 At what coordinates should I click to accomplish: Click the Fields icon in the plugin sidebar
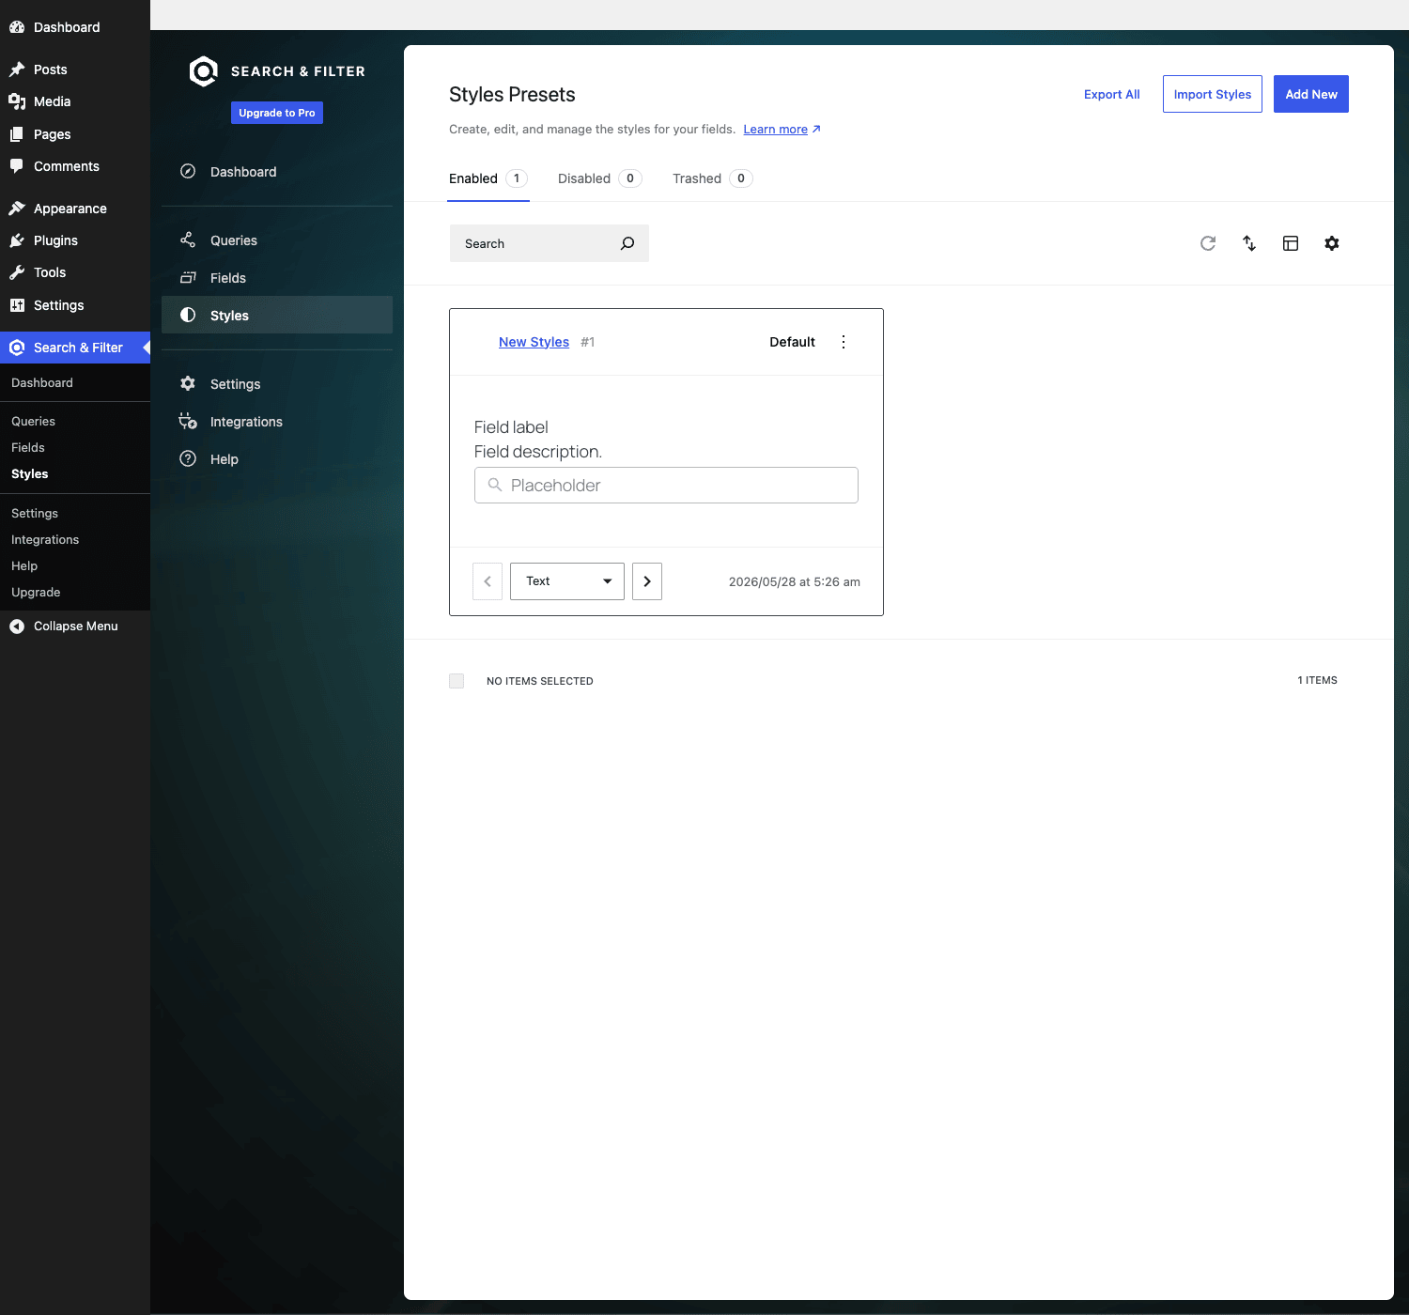point(188,277)
